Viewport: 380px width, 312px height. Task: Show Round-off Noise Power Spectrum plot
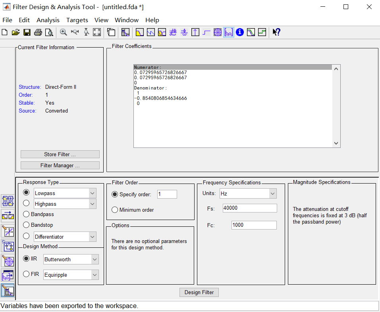pyautogui.click(x=262, y=32)
